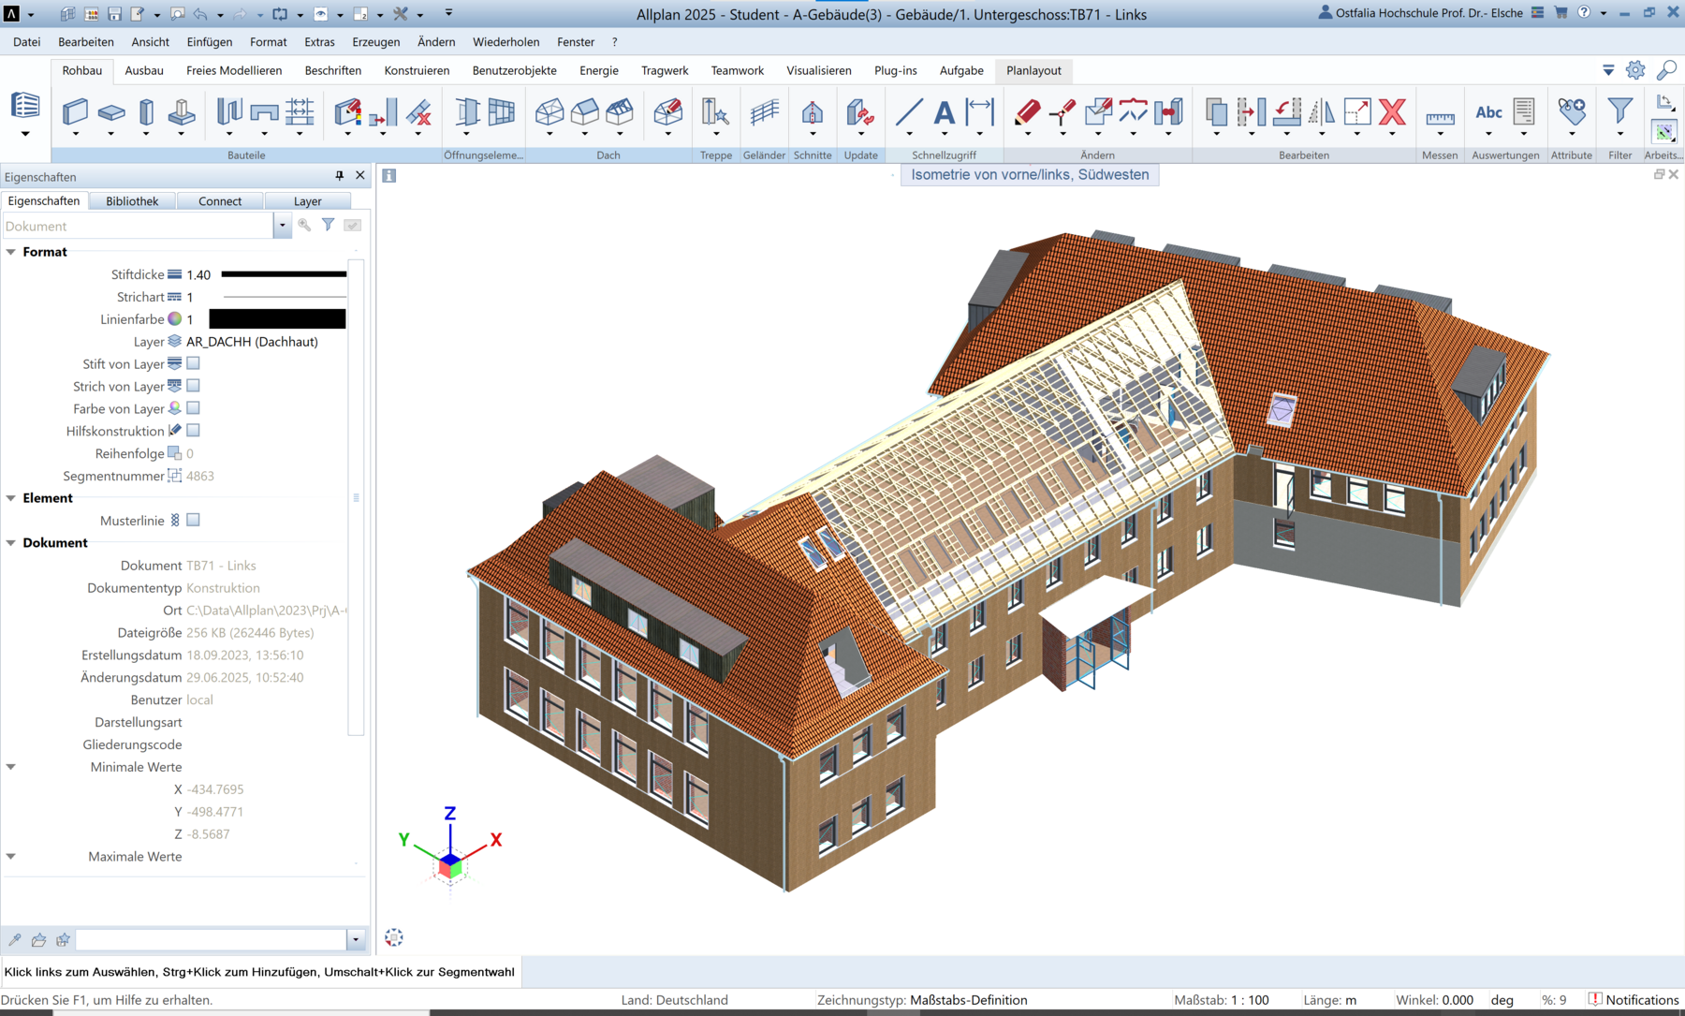The image size is (1685, 1016).
Task: Click the Messen ruler icon
Action: (1440, 117)
